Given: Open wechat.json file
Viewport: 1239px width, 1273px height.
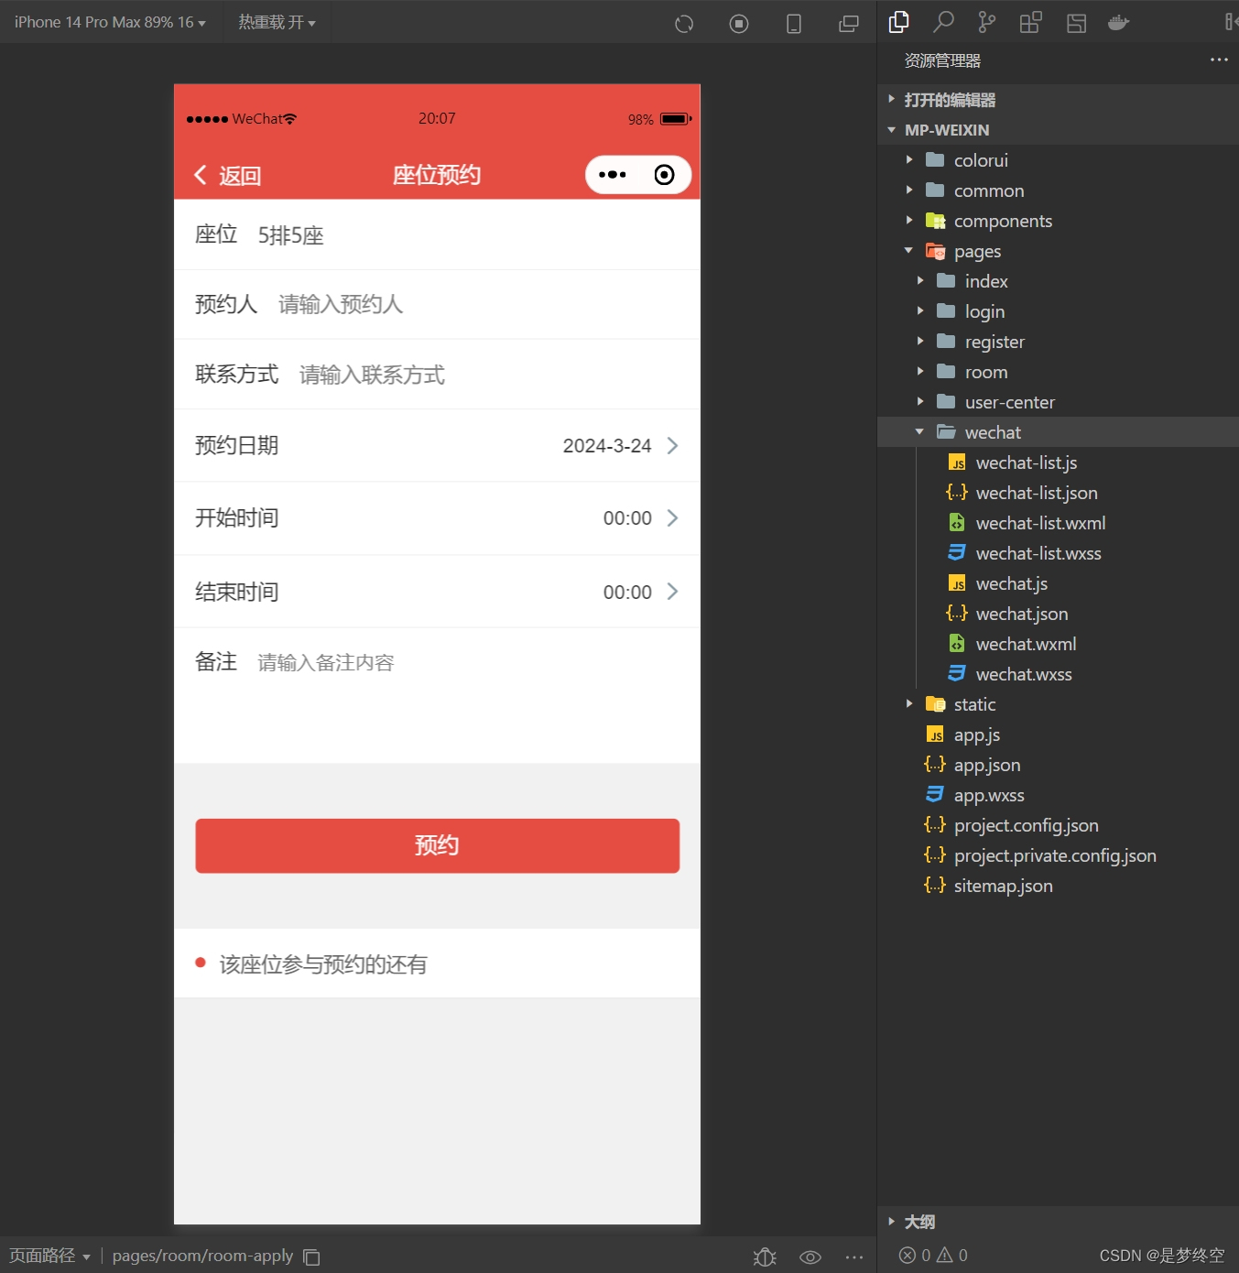Looking at the screenshot, I should coord(1058,614).
